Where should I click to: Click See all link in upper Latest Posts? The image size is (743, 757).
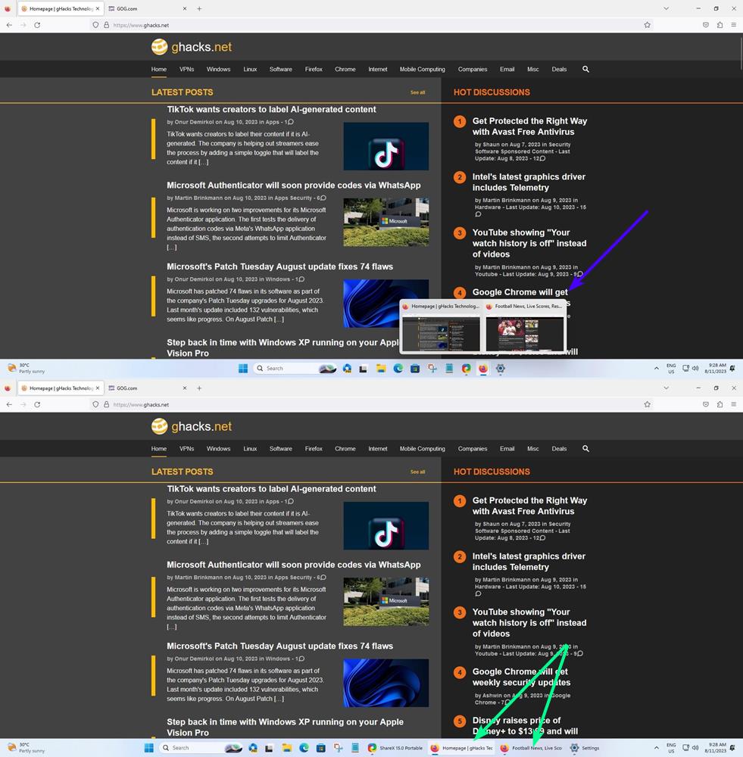[418, 92]
